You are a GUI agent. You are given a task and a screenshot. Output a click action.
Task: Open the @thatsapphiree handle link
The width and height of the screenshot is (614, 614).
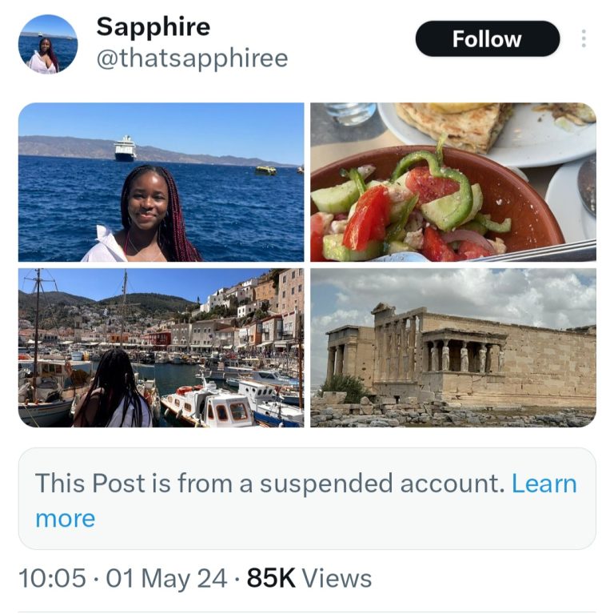click(192, 59)
